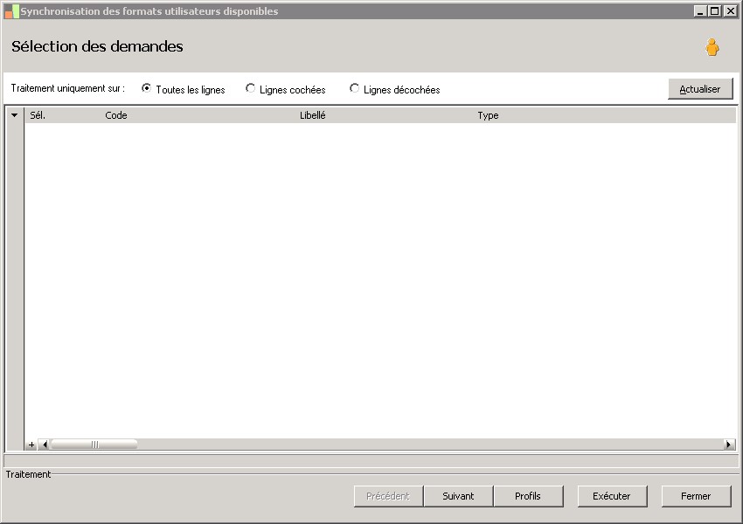This screenshot has height=524, width=743.
Task: Click the Actualiser button
Action: pyautogui.click(x=700, y=89)
